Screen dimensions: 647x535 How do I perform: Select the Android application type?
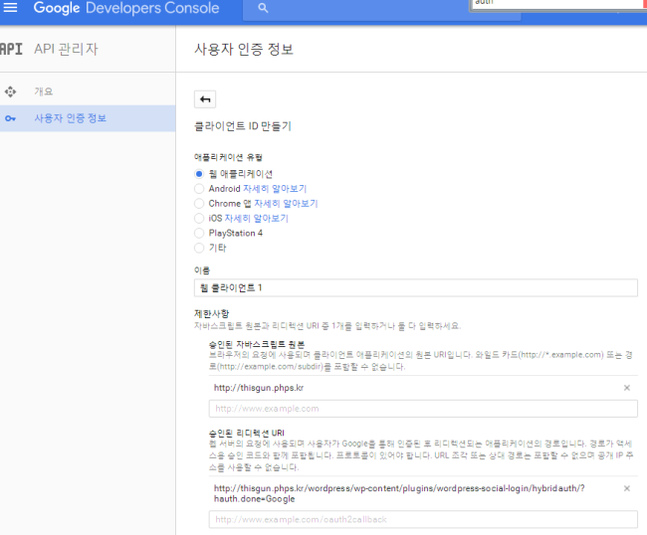coord(199,188)
